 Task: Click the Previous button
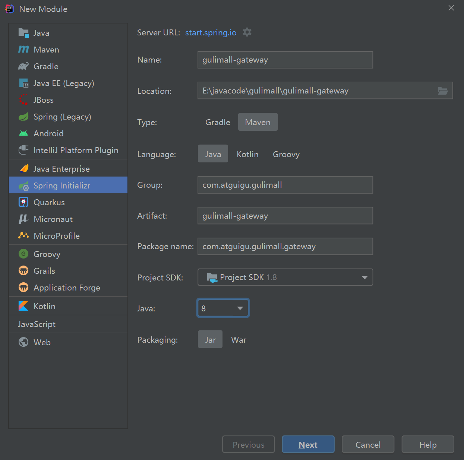pyautogui.click(x=249, y=444)
